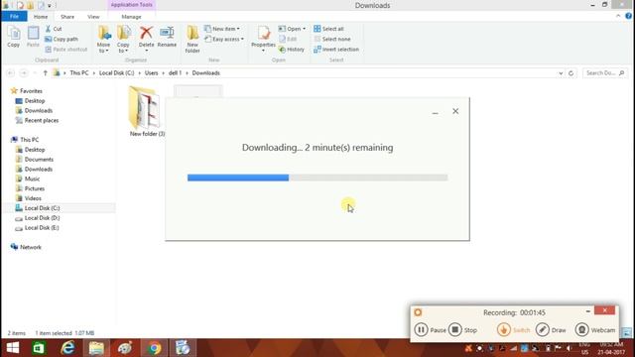Viewport: 635px width, 357px height.
Task: Select Local Disk (C:) in sidebar
Action: pyautogui.click(x=38, y=208)
